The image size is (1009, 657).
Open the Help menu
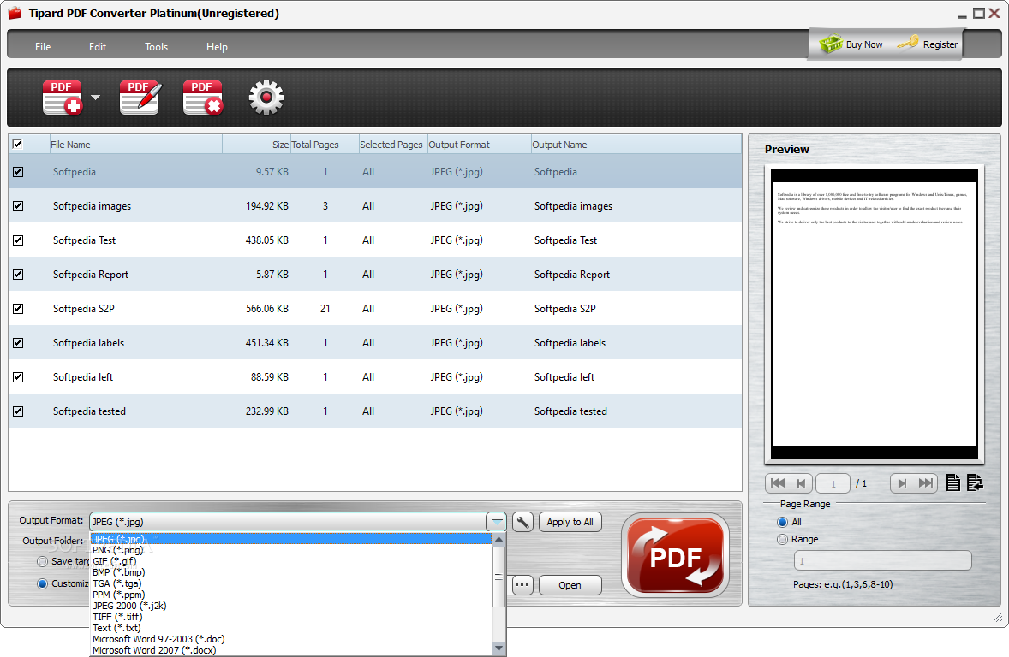[217, 47]
